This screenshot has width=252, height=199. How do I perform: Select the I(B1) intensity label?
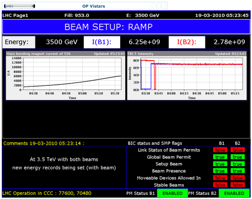click(102, 42)
